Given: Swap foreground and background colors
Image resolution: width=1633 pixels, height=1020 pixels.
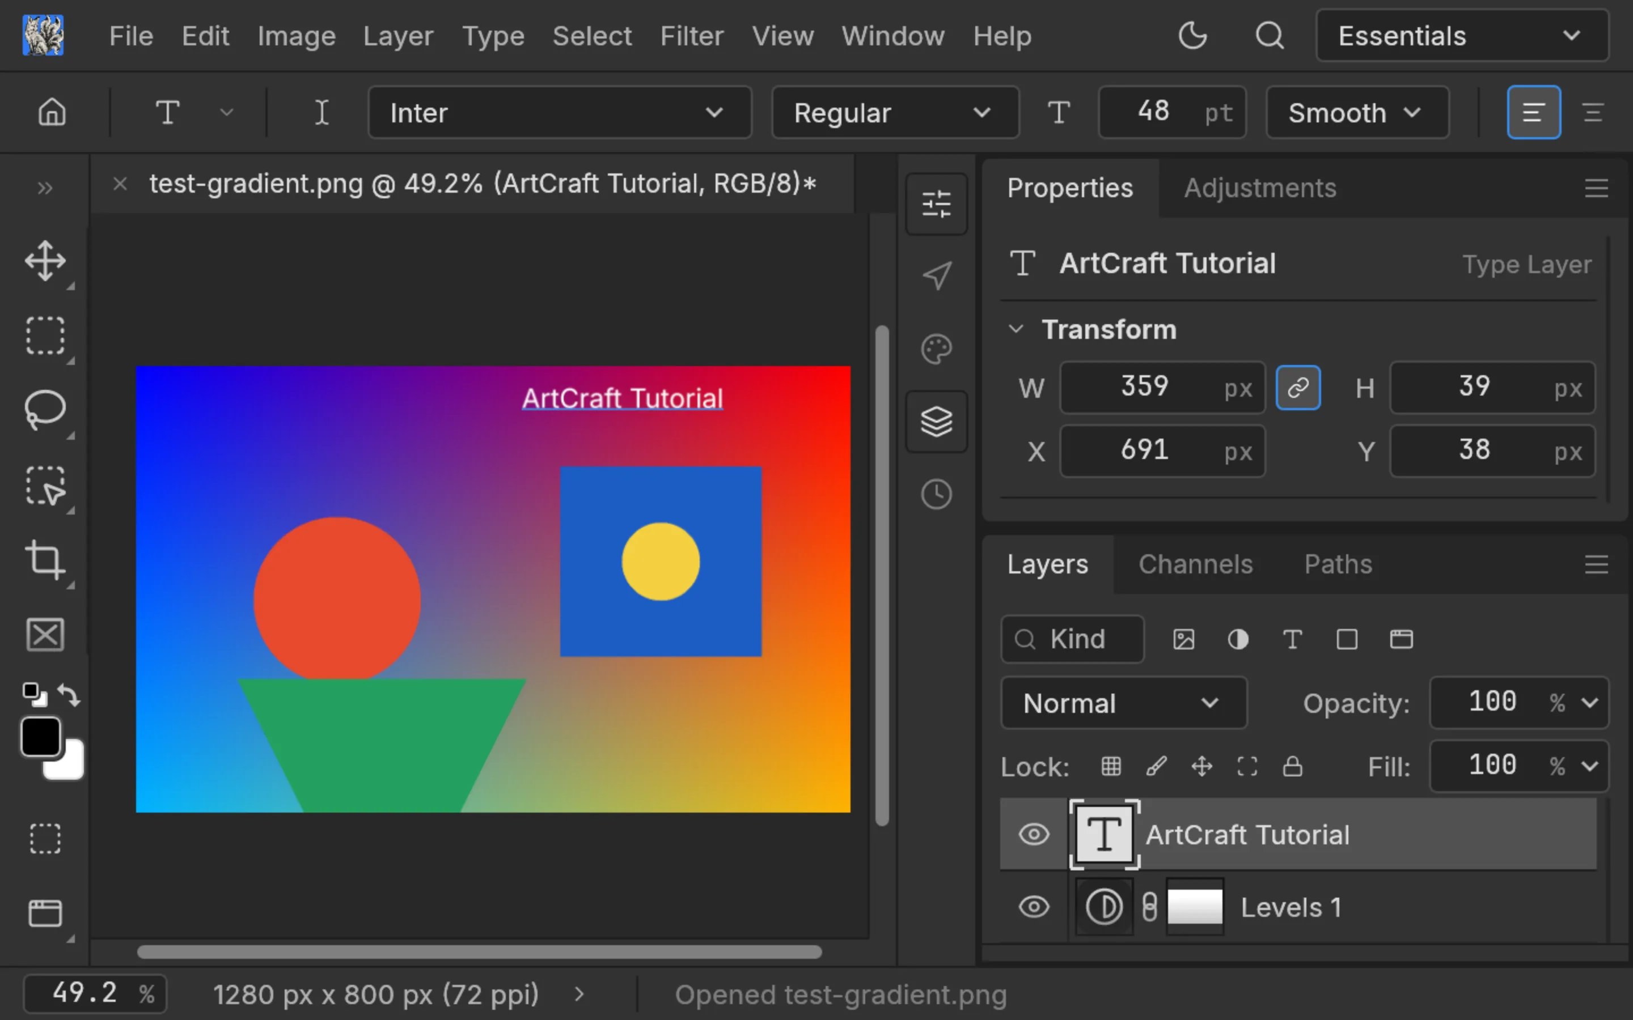Looking at the screenshot, I should click(x=69, y=695).
